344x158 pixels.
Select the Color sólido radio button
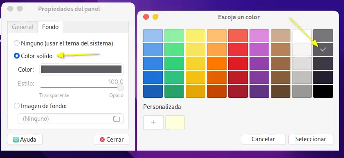pyautogui.click(x=17, y=56)
